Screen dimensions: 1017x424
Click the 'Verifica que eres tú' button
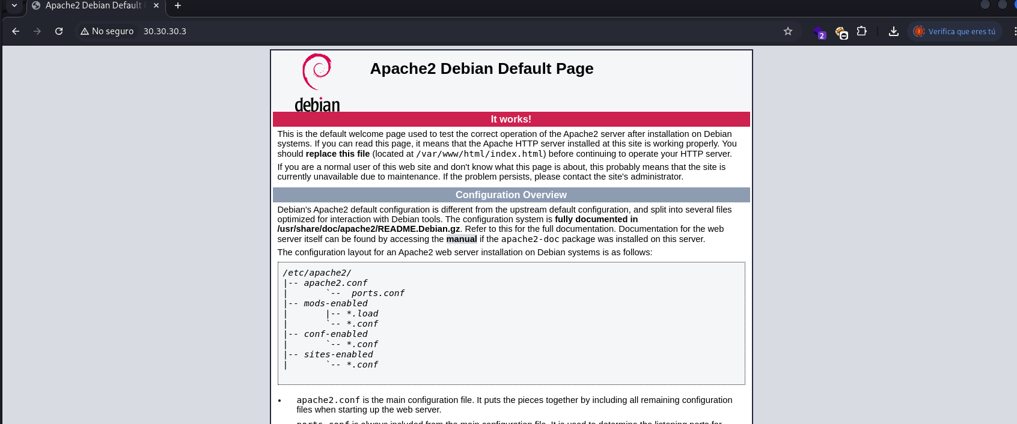954,31
